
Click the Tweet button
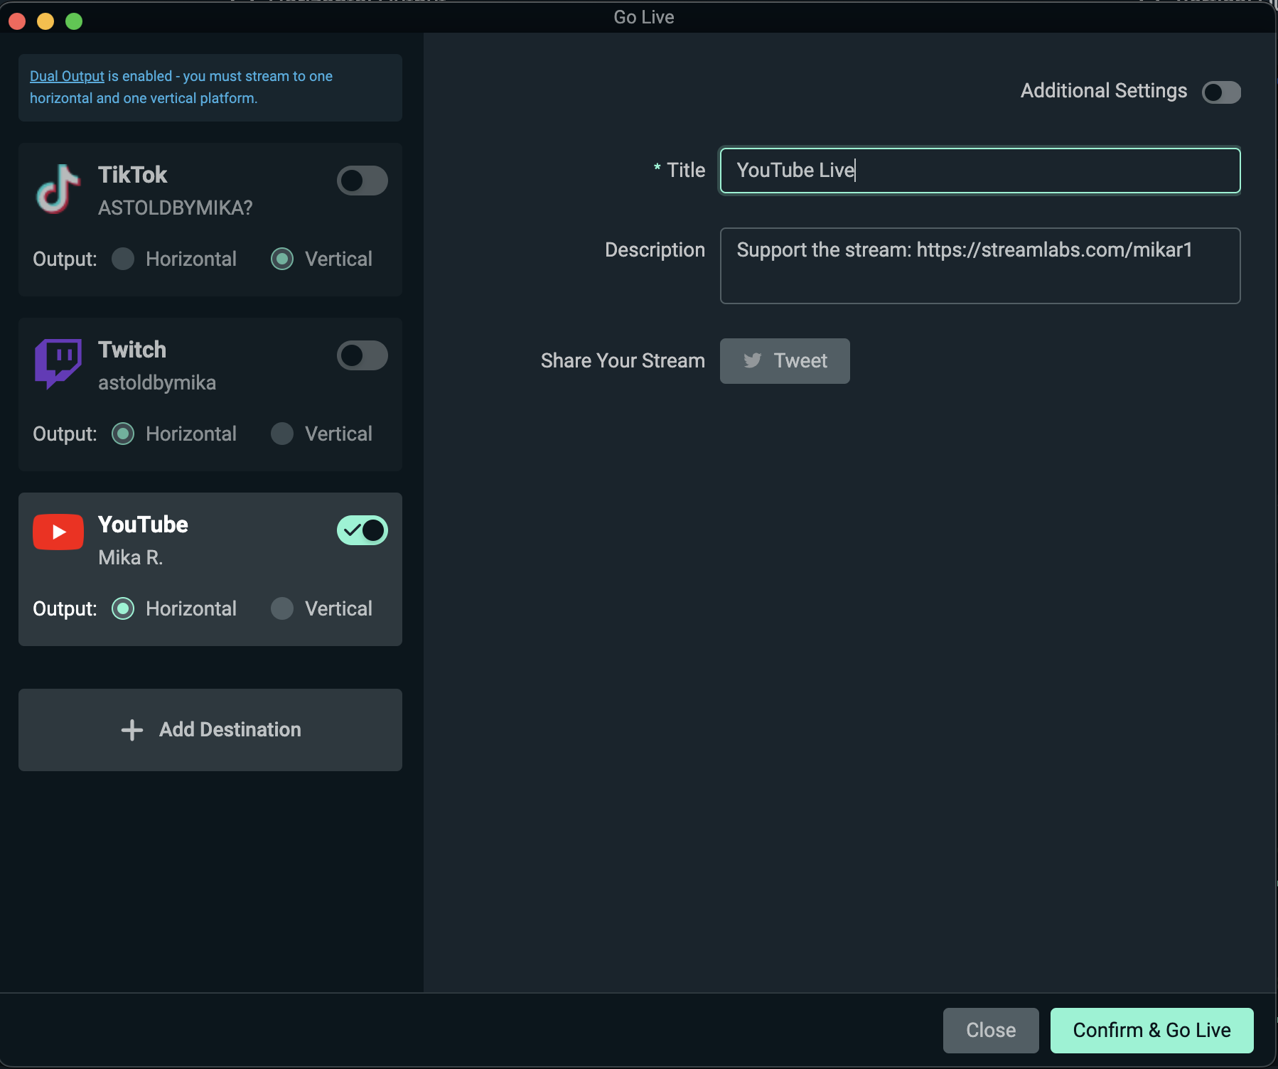coord(785,361)
